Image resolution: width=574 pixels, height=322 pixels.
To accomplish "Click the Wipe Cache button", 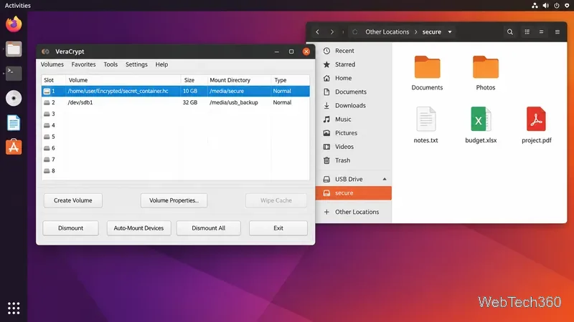I will [x=276, y=200].
